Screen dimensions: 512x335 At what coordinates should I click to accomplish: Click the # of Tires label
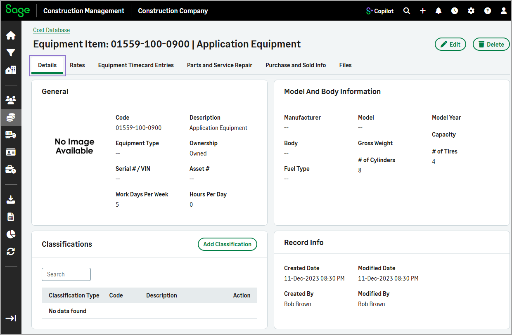tap(445, 151)
